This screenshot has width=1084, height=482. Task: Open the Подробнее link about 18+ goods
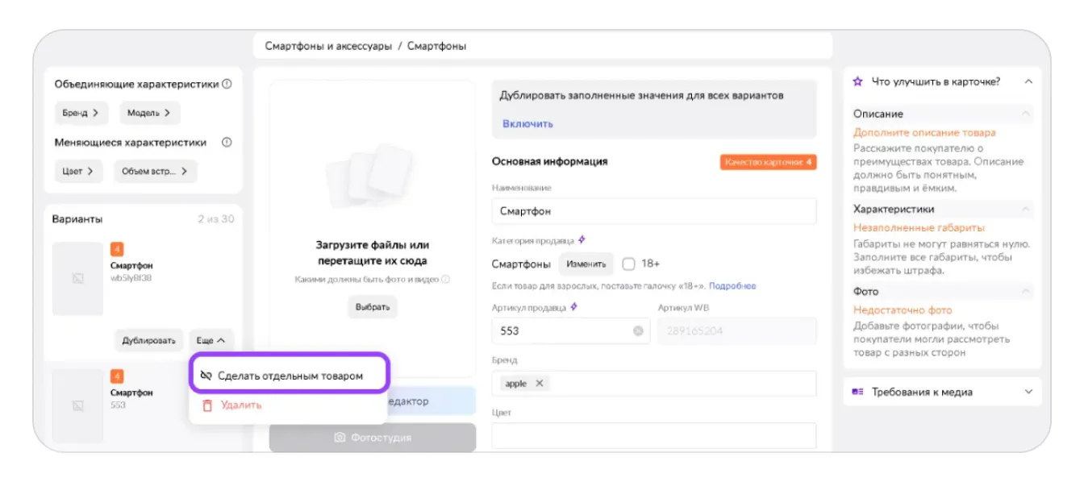(x=732, y=286)
